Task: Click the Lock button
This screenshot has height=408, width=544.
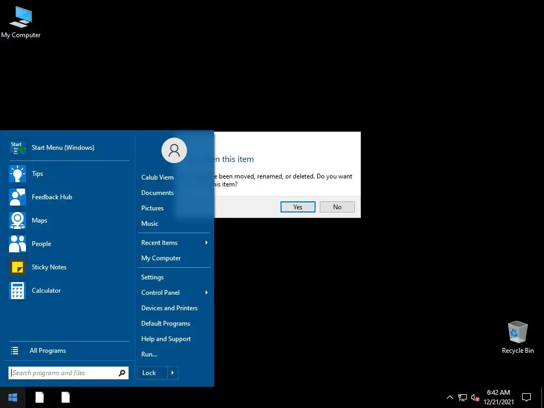Action: [x=152, y=373]
